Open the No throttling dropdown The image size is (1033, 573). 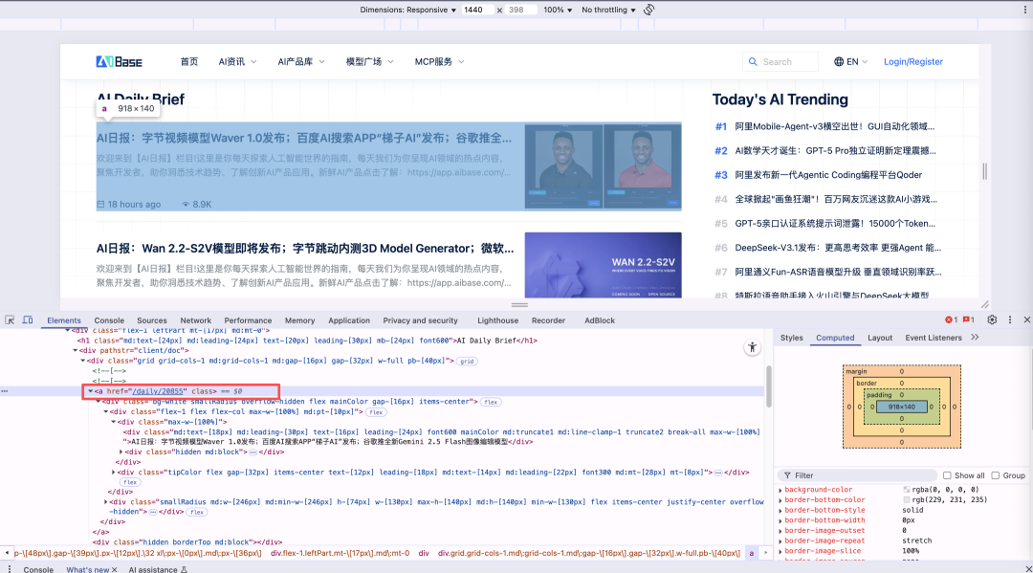tap(608, 10)
